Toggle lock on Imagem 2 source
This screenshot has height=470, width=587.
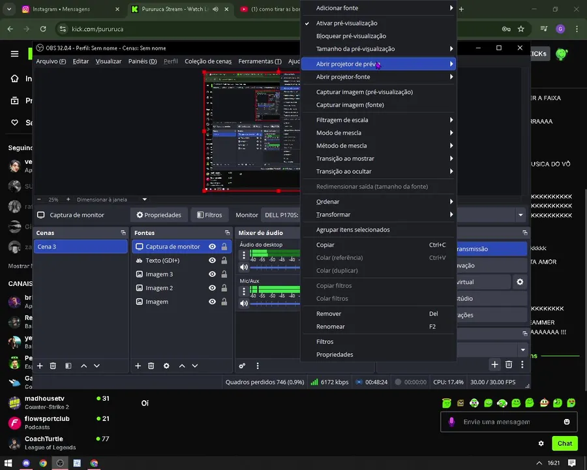pyautogui.click(x=224, y=288)
